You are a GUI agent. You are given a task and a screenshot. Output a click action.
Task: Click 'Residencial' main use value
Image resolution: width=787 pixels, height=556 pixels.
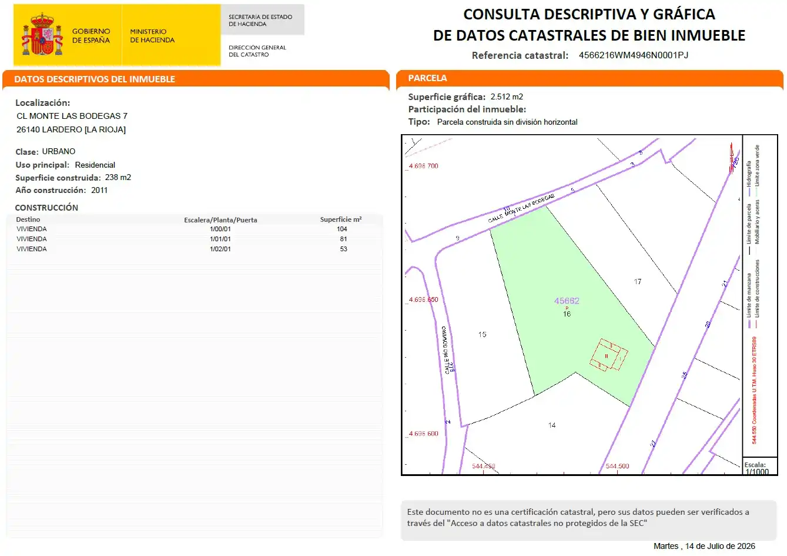click(x=95, y=165)
